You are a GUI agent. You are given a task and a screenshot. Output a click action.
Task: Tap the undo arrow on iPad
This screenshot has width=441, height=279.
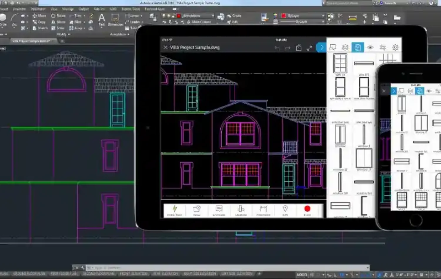pos(277,48)
